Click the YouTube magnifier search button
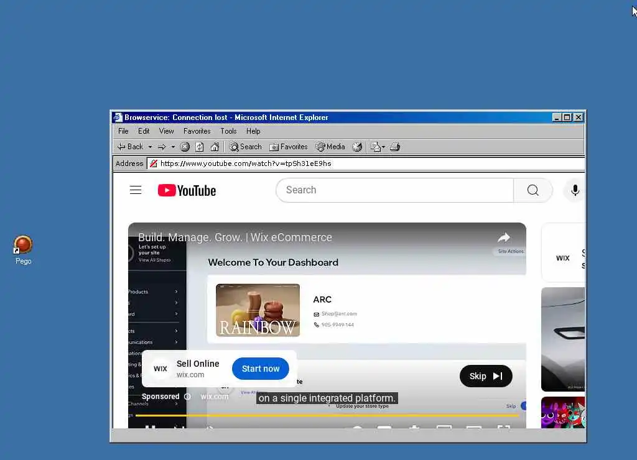Image resolution: width=637 pixels, height=460 pixels. click(x=532, y=190)
